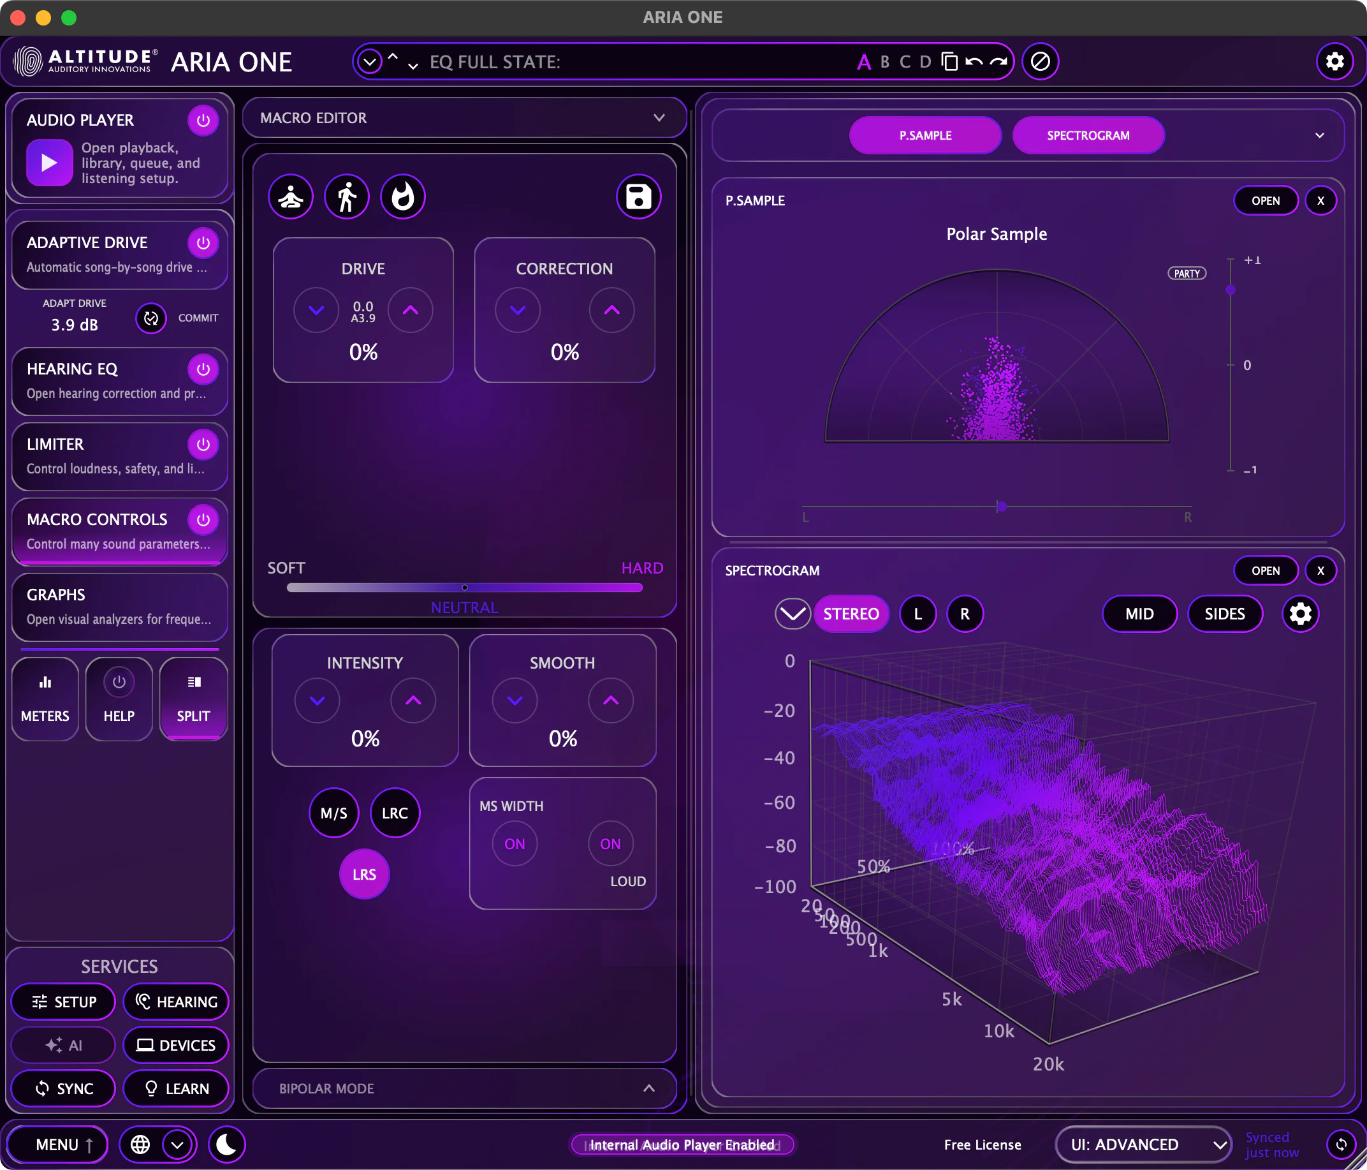Open the DEVICES service
Viewport: 1367px width, 1170px height.
175,1045
